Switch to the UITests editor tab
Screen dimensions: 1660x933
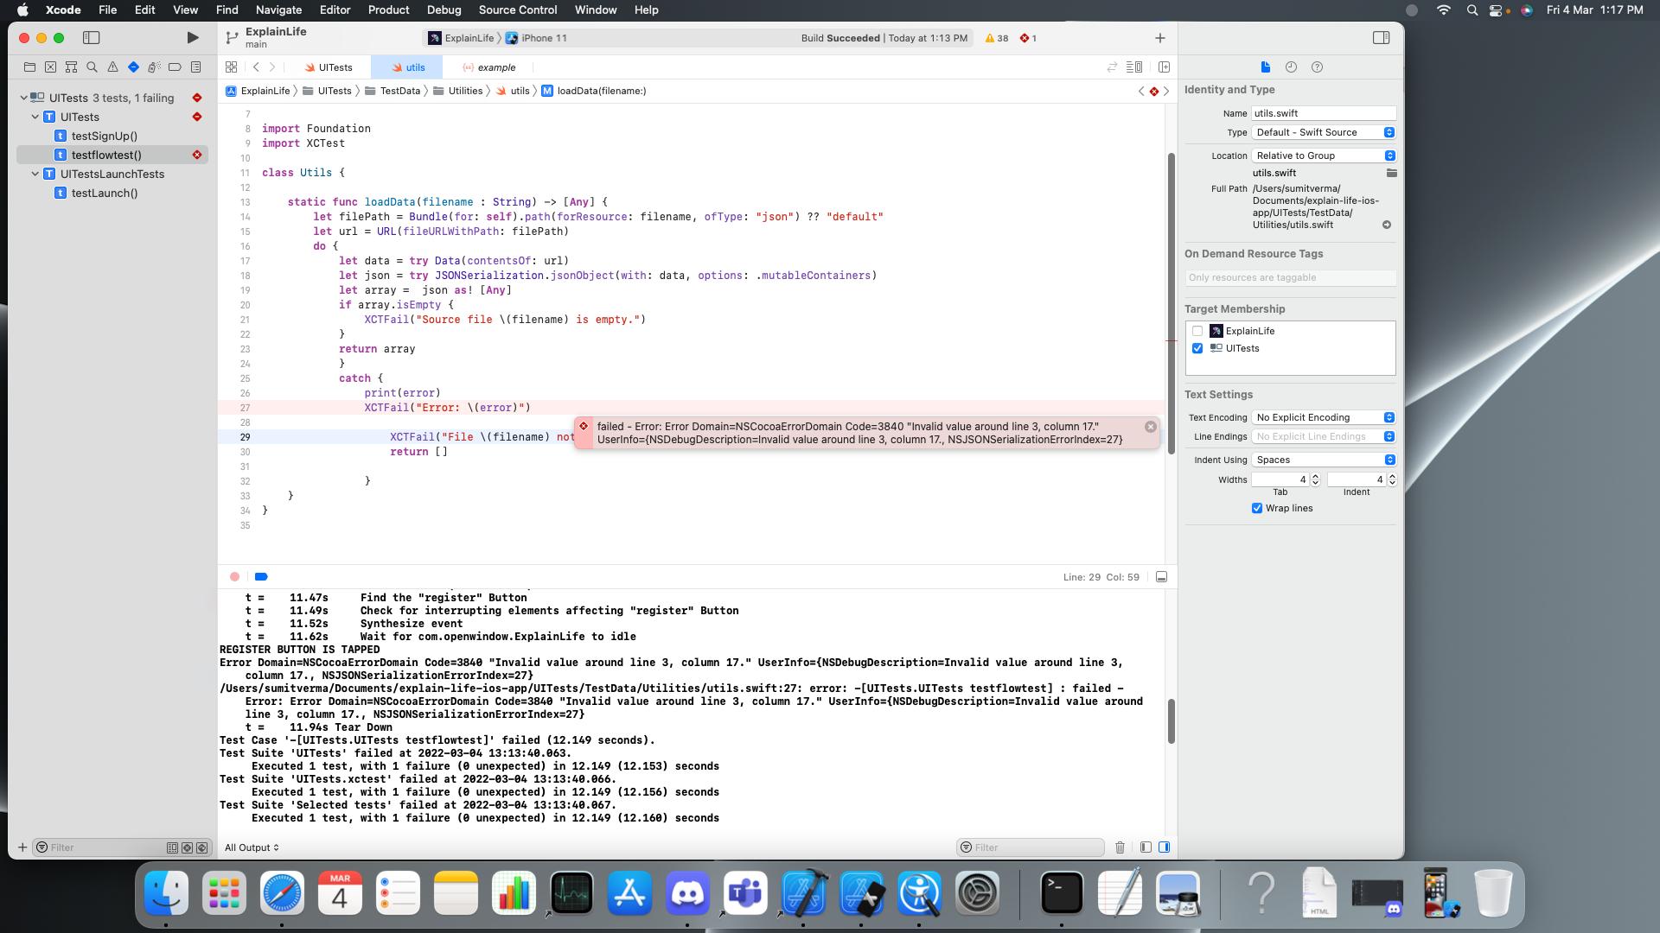[x=328, y=67]
